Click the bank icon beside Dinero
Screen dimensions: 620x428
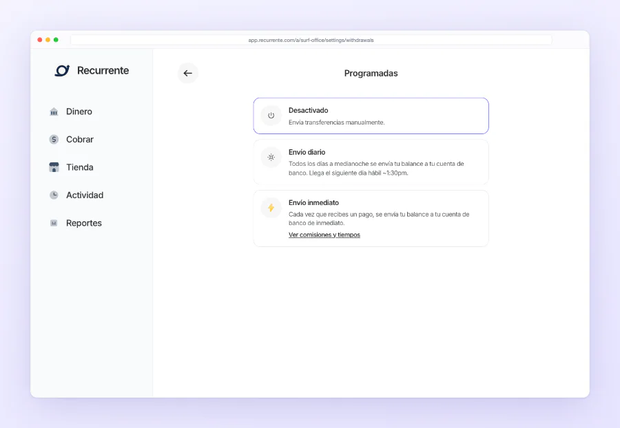[x=54, y=111]
